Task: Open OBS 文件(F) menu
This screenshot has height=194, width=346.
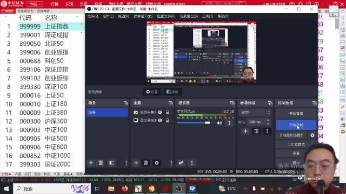Action: [x=92, y=16]
